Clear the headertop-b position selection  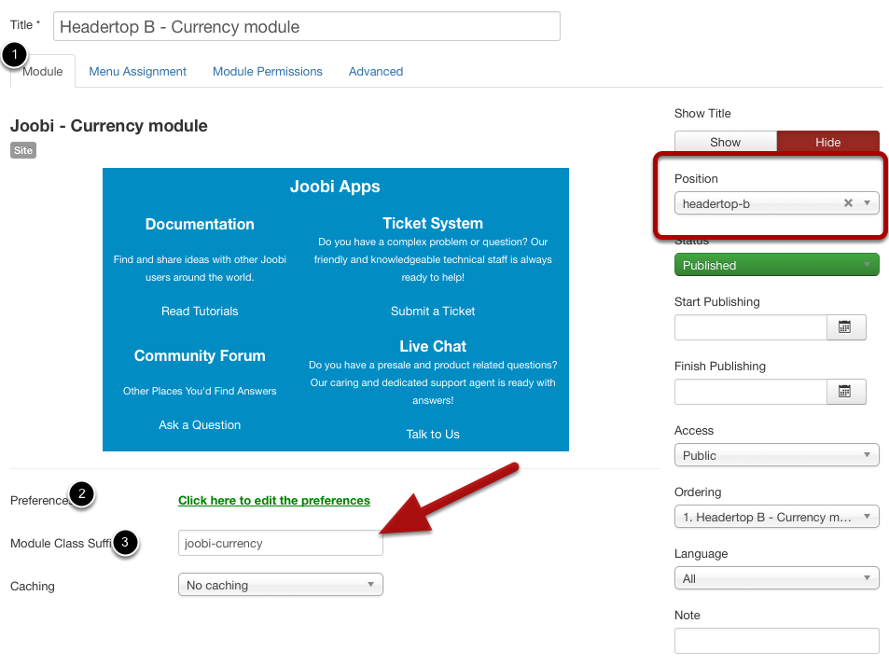[848, 203]
